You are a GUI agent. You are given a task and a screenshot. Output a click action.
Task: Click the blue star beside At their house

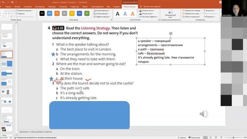coord(51,79)
